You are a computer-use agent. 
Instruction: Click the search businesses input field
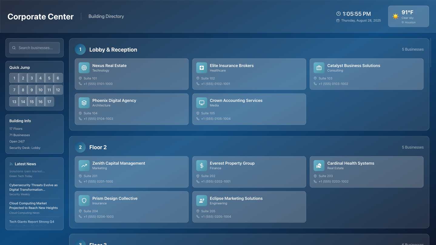(x=34, y=48)
